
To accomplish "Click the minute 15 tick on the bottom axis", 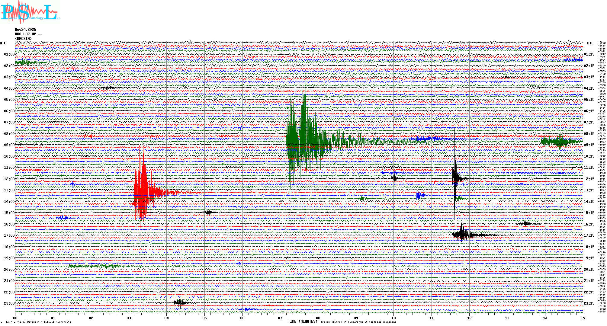I will pyautogui.click(x=583, y=318).
